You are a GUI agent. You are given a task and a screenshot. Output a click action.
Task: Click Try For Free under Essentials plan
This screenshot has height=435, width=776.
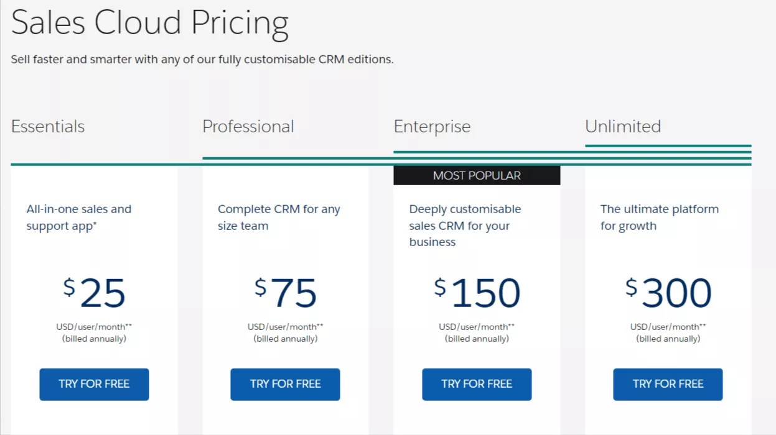click(x=94, y=384)
